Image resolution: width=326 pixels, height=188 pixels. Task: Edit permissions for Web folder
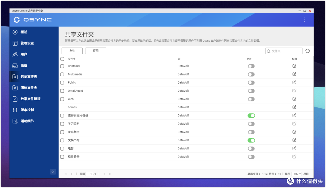pyautogui.click(x=294, y=99)
